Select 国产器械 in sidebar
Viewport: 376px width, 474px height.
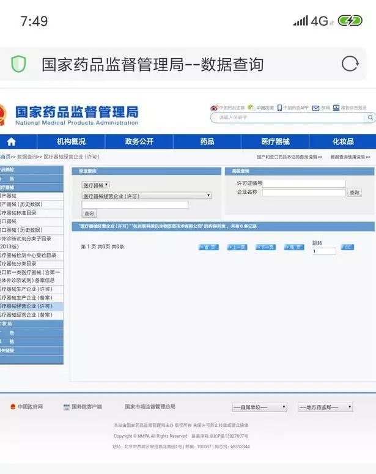pos(32,196)
